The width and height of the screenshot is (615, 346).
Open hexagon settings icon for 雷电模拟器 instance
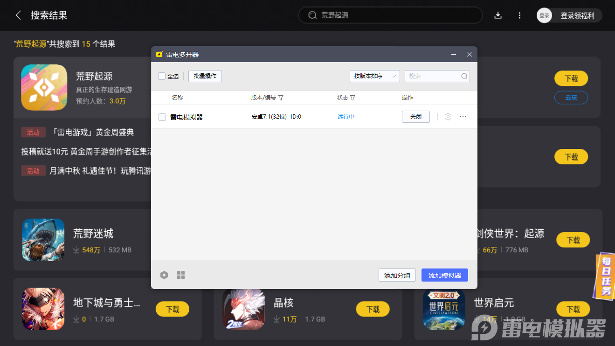tap(448, 116)
